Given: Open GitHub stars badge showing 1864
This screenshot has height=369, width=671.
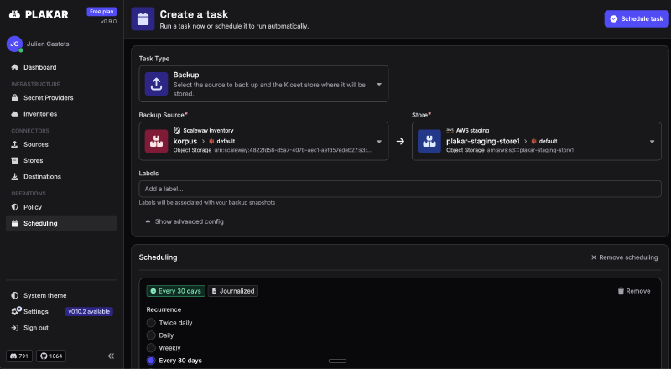Looking at the screenshot, I should (x=51, y=356).
